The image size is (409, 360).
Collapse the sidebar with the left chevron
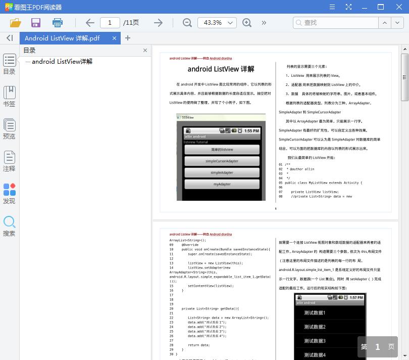click(x=9, y=38)
